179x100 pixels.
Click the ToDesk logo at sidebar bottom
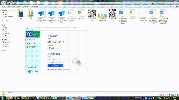tap(33, 71)
